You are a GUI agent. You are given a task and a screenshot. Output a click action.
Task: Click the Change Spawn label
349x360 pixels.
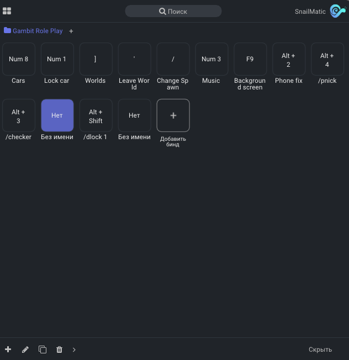click(x=173, y=84)
